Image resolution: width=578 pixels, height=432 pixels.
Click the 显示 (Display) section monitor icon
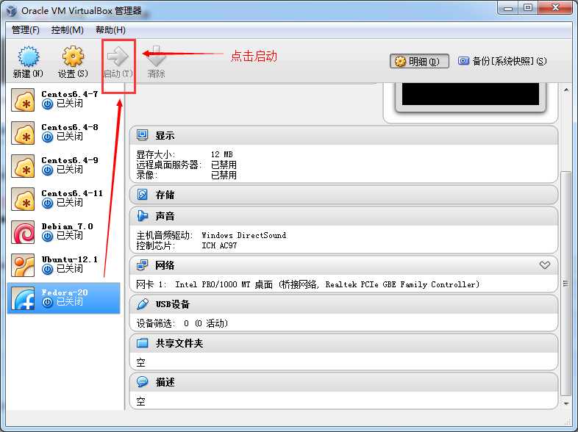point(142,135)
